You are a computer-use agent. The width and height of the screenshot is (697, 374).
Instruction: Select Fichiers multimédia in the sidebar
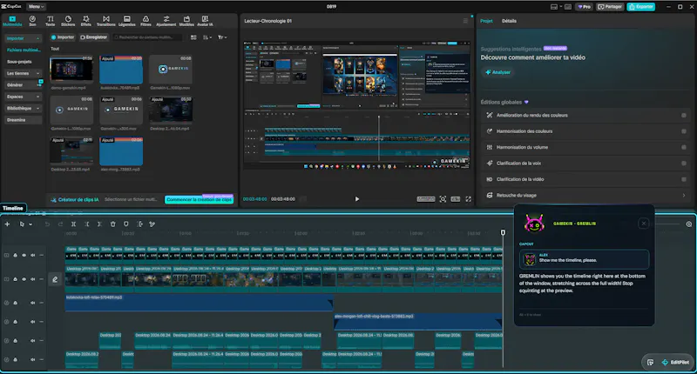[24, 50]
